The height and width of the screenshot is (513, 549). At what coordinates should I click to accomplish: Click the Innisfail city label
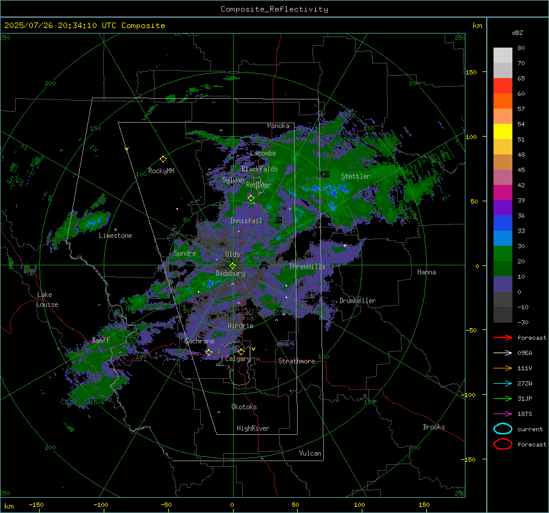point(246,221)
